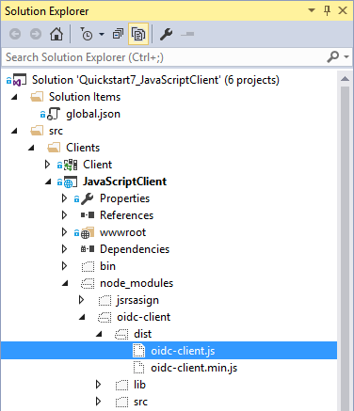Viewport: 354px width, 411px height.
Task: Click the lib folder icon
Action: click(x=121, y=385)
